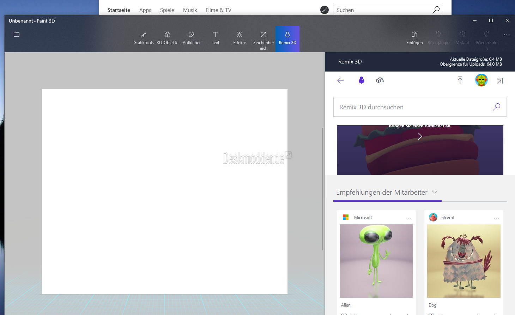The image size is (515, 315).
Task: Open Filme & TV tab in the Store window
Action: click(x=219, y=10)
